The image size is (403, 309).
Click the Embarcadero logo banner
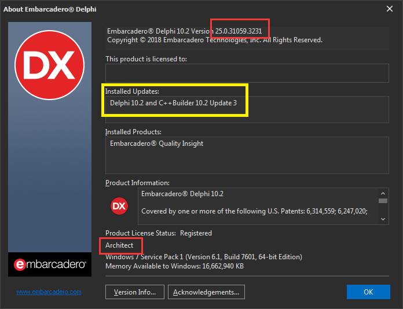pyautogui.click(x=50, y=264)
